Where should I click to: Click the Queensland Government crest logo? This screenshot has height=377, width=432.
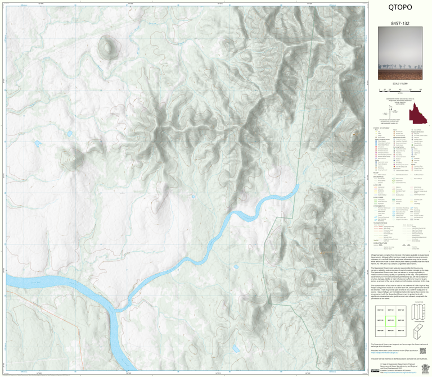(425, 368)
